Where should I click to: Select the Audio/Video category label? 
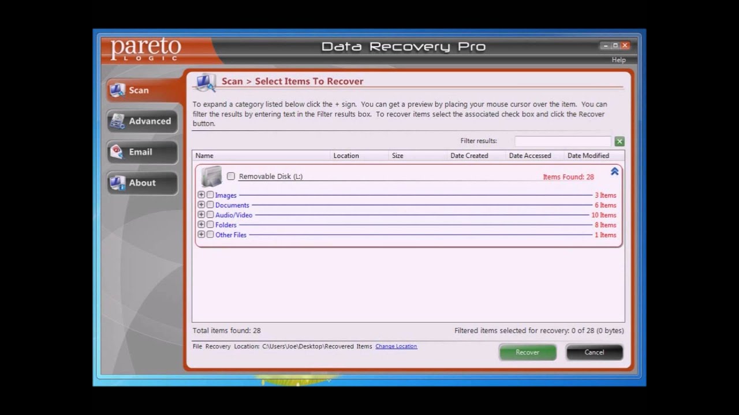[x=234, y=215]
